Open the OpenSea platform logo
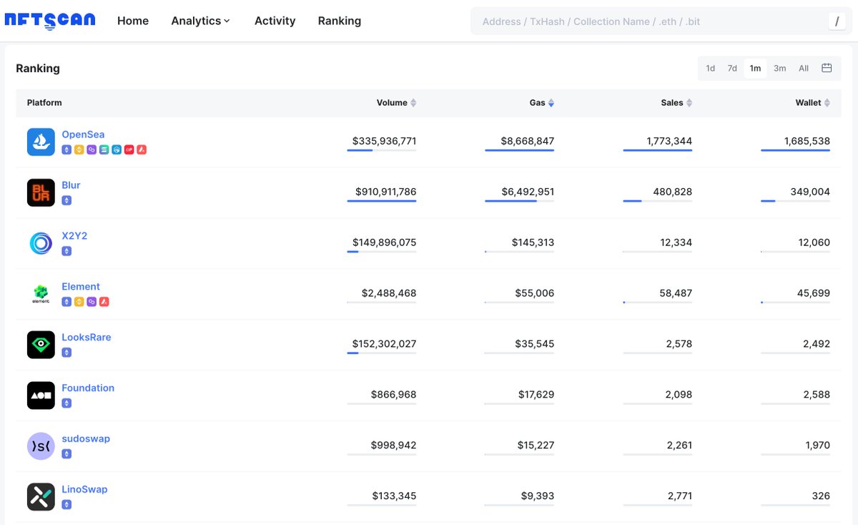This screenshot has height=525, width=858. tap(41, 142)
